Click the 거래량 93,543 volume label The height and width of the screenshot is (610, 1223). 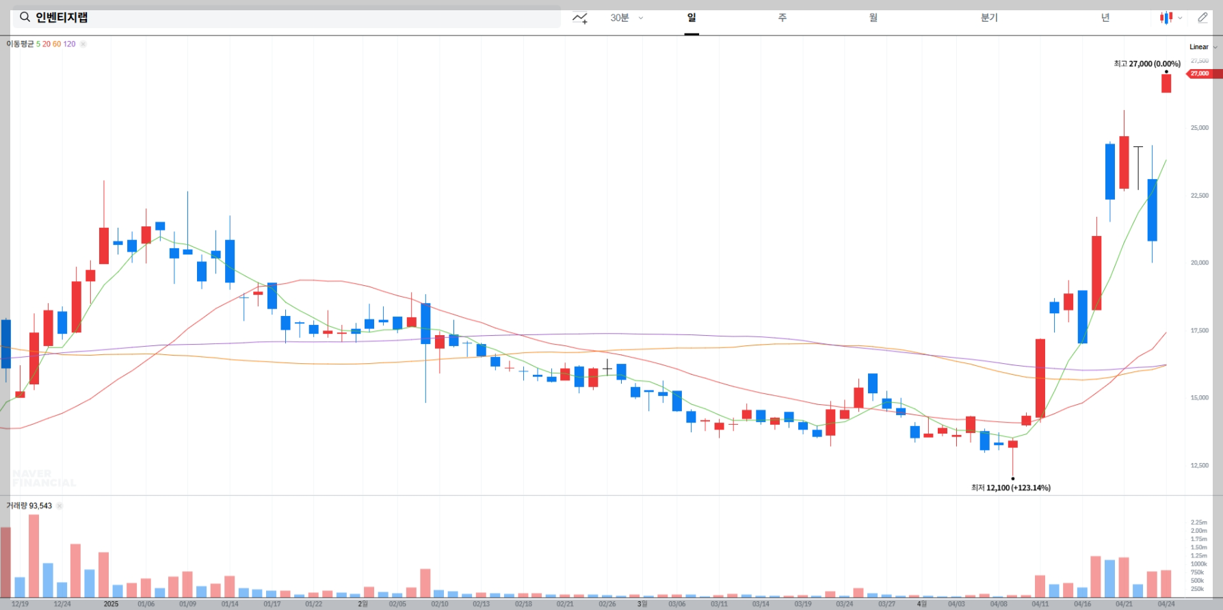click(x=29, y=506)
